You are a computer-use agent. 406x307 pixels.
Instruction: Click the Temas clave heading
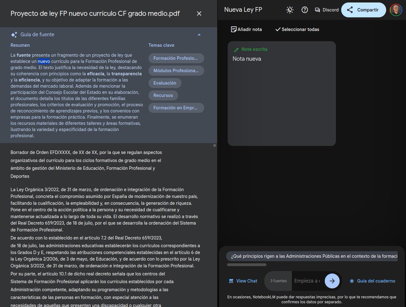(161, 45)
